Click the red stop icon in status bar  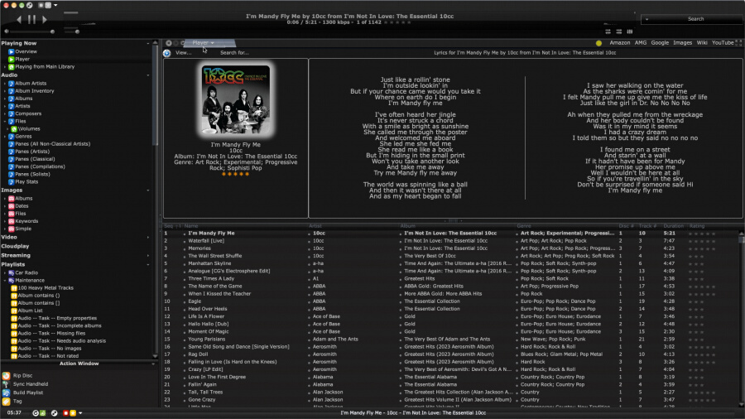tap(65, 413)
